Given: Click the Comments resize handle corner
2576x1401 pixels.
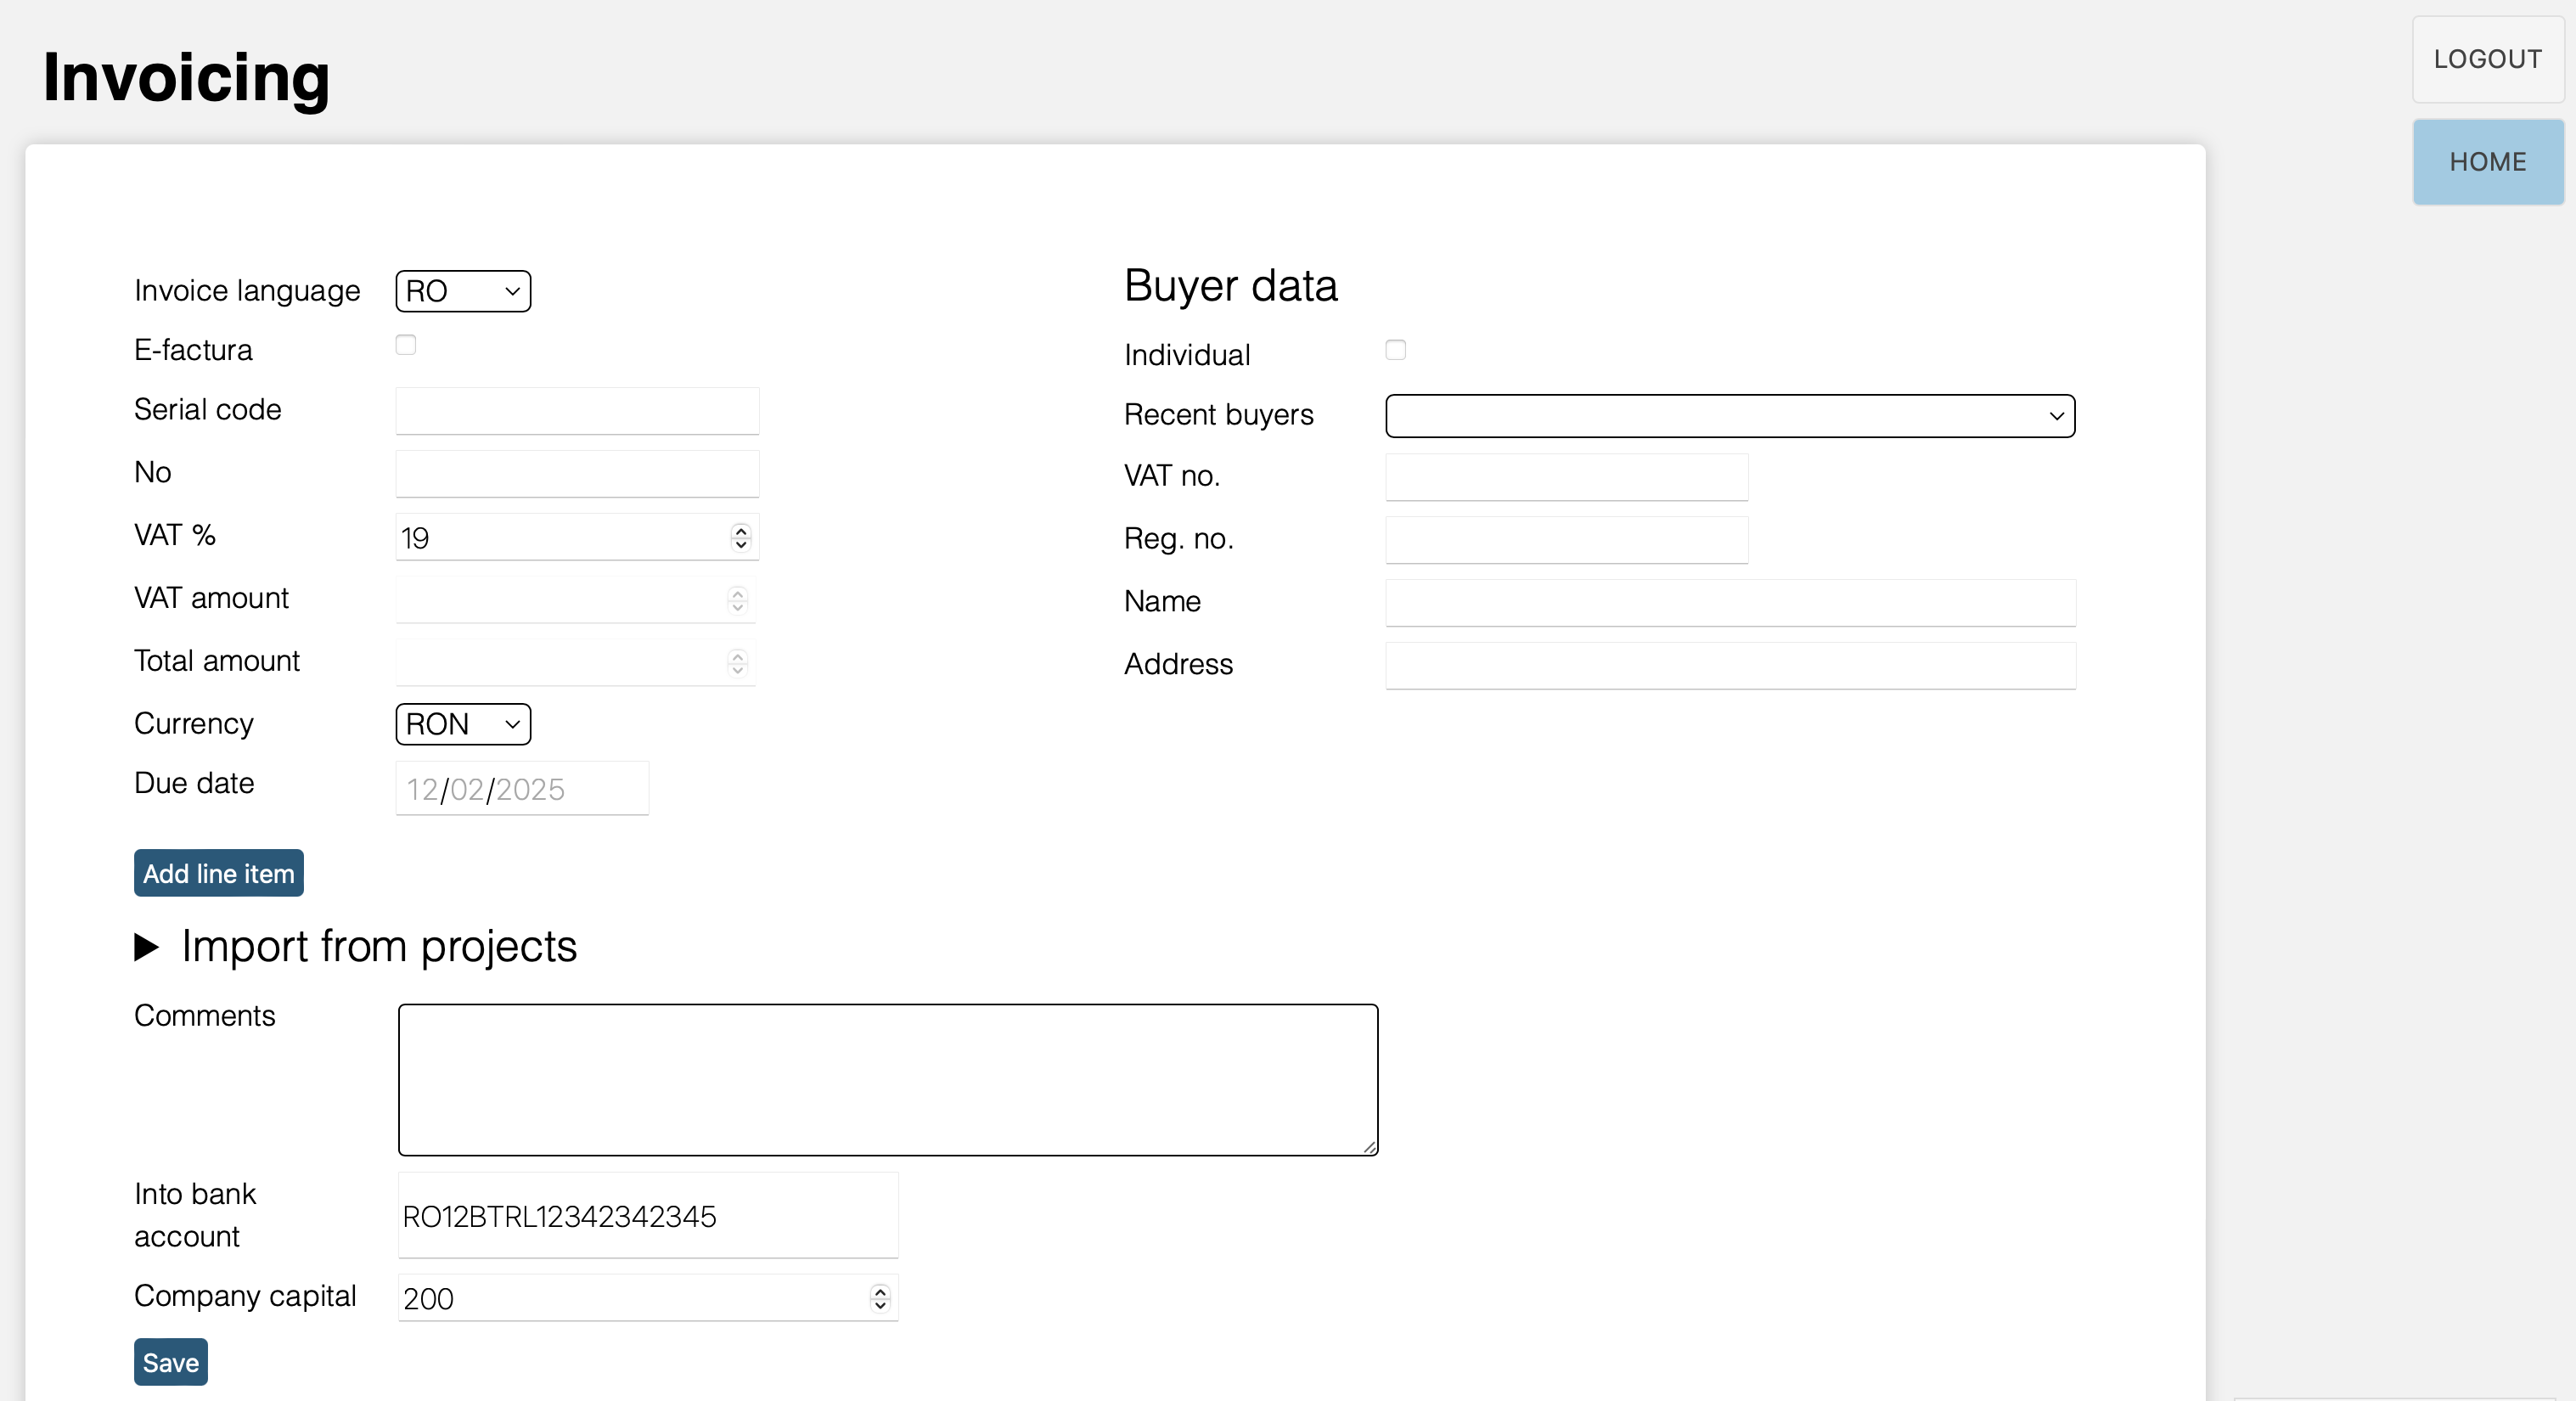Looking at the screenshot, I should [1369, 1146].
